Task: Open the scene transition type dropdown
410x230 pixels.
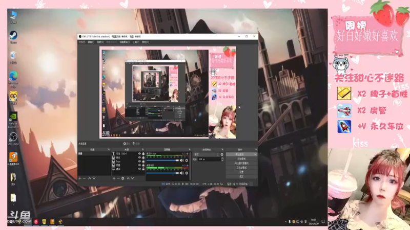Action: pyautogui.click(x=206, y=154)
